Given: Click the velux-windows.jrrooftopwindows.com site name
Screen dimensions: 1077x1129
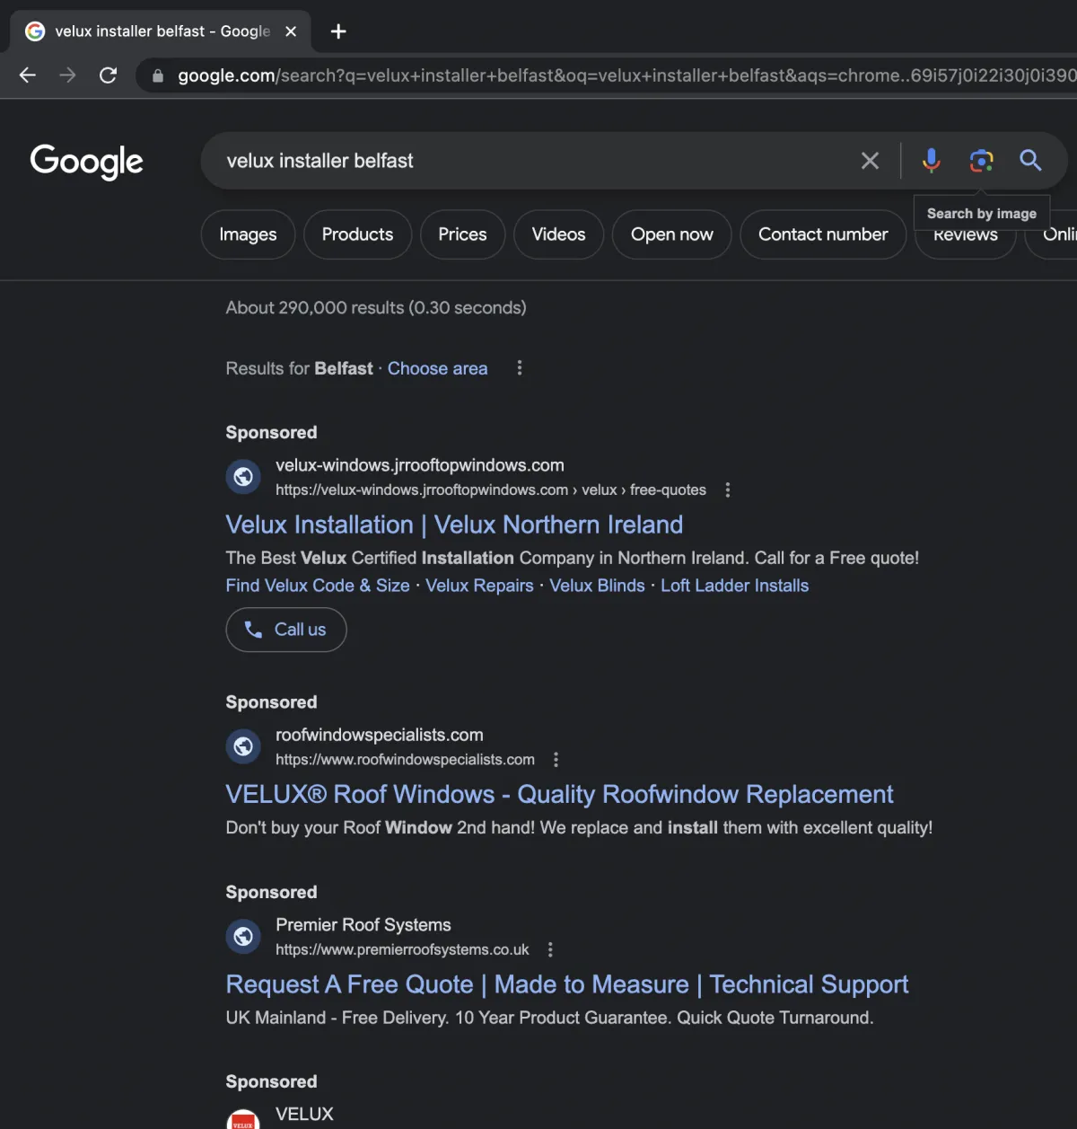Looking at the screenshot, I should click(x=420, y=465).
